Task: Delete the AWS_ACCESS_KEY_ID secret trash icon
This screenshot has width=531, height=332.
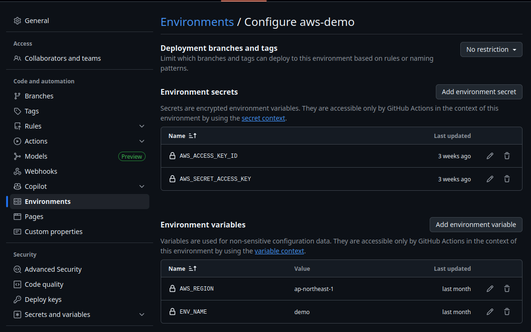Action: (507, 156)
